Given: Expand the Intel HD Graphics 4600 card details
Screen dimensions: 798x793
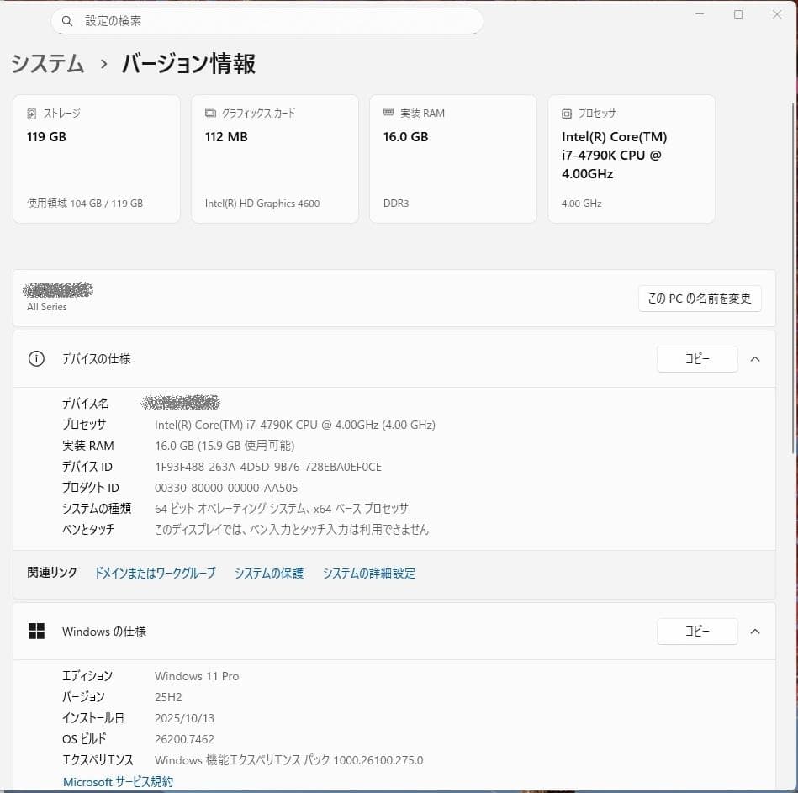Looking at the screenshot, I should pos(275,160).
